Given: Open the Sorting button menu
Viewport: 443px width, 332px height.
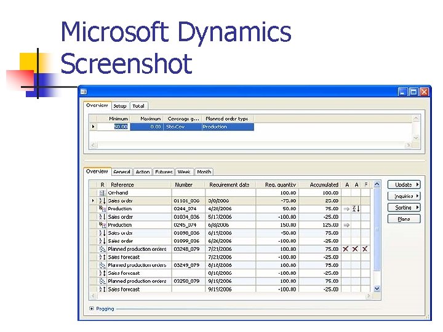Looking at the screenshot, I should [x=404, y=208].
